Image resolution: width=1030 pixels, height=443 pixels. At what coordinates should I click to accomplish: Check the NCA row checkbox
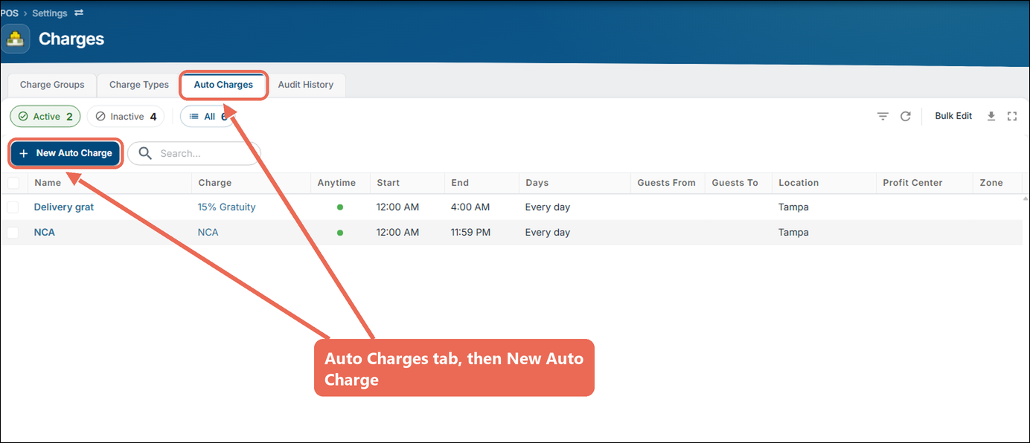13,233
